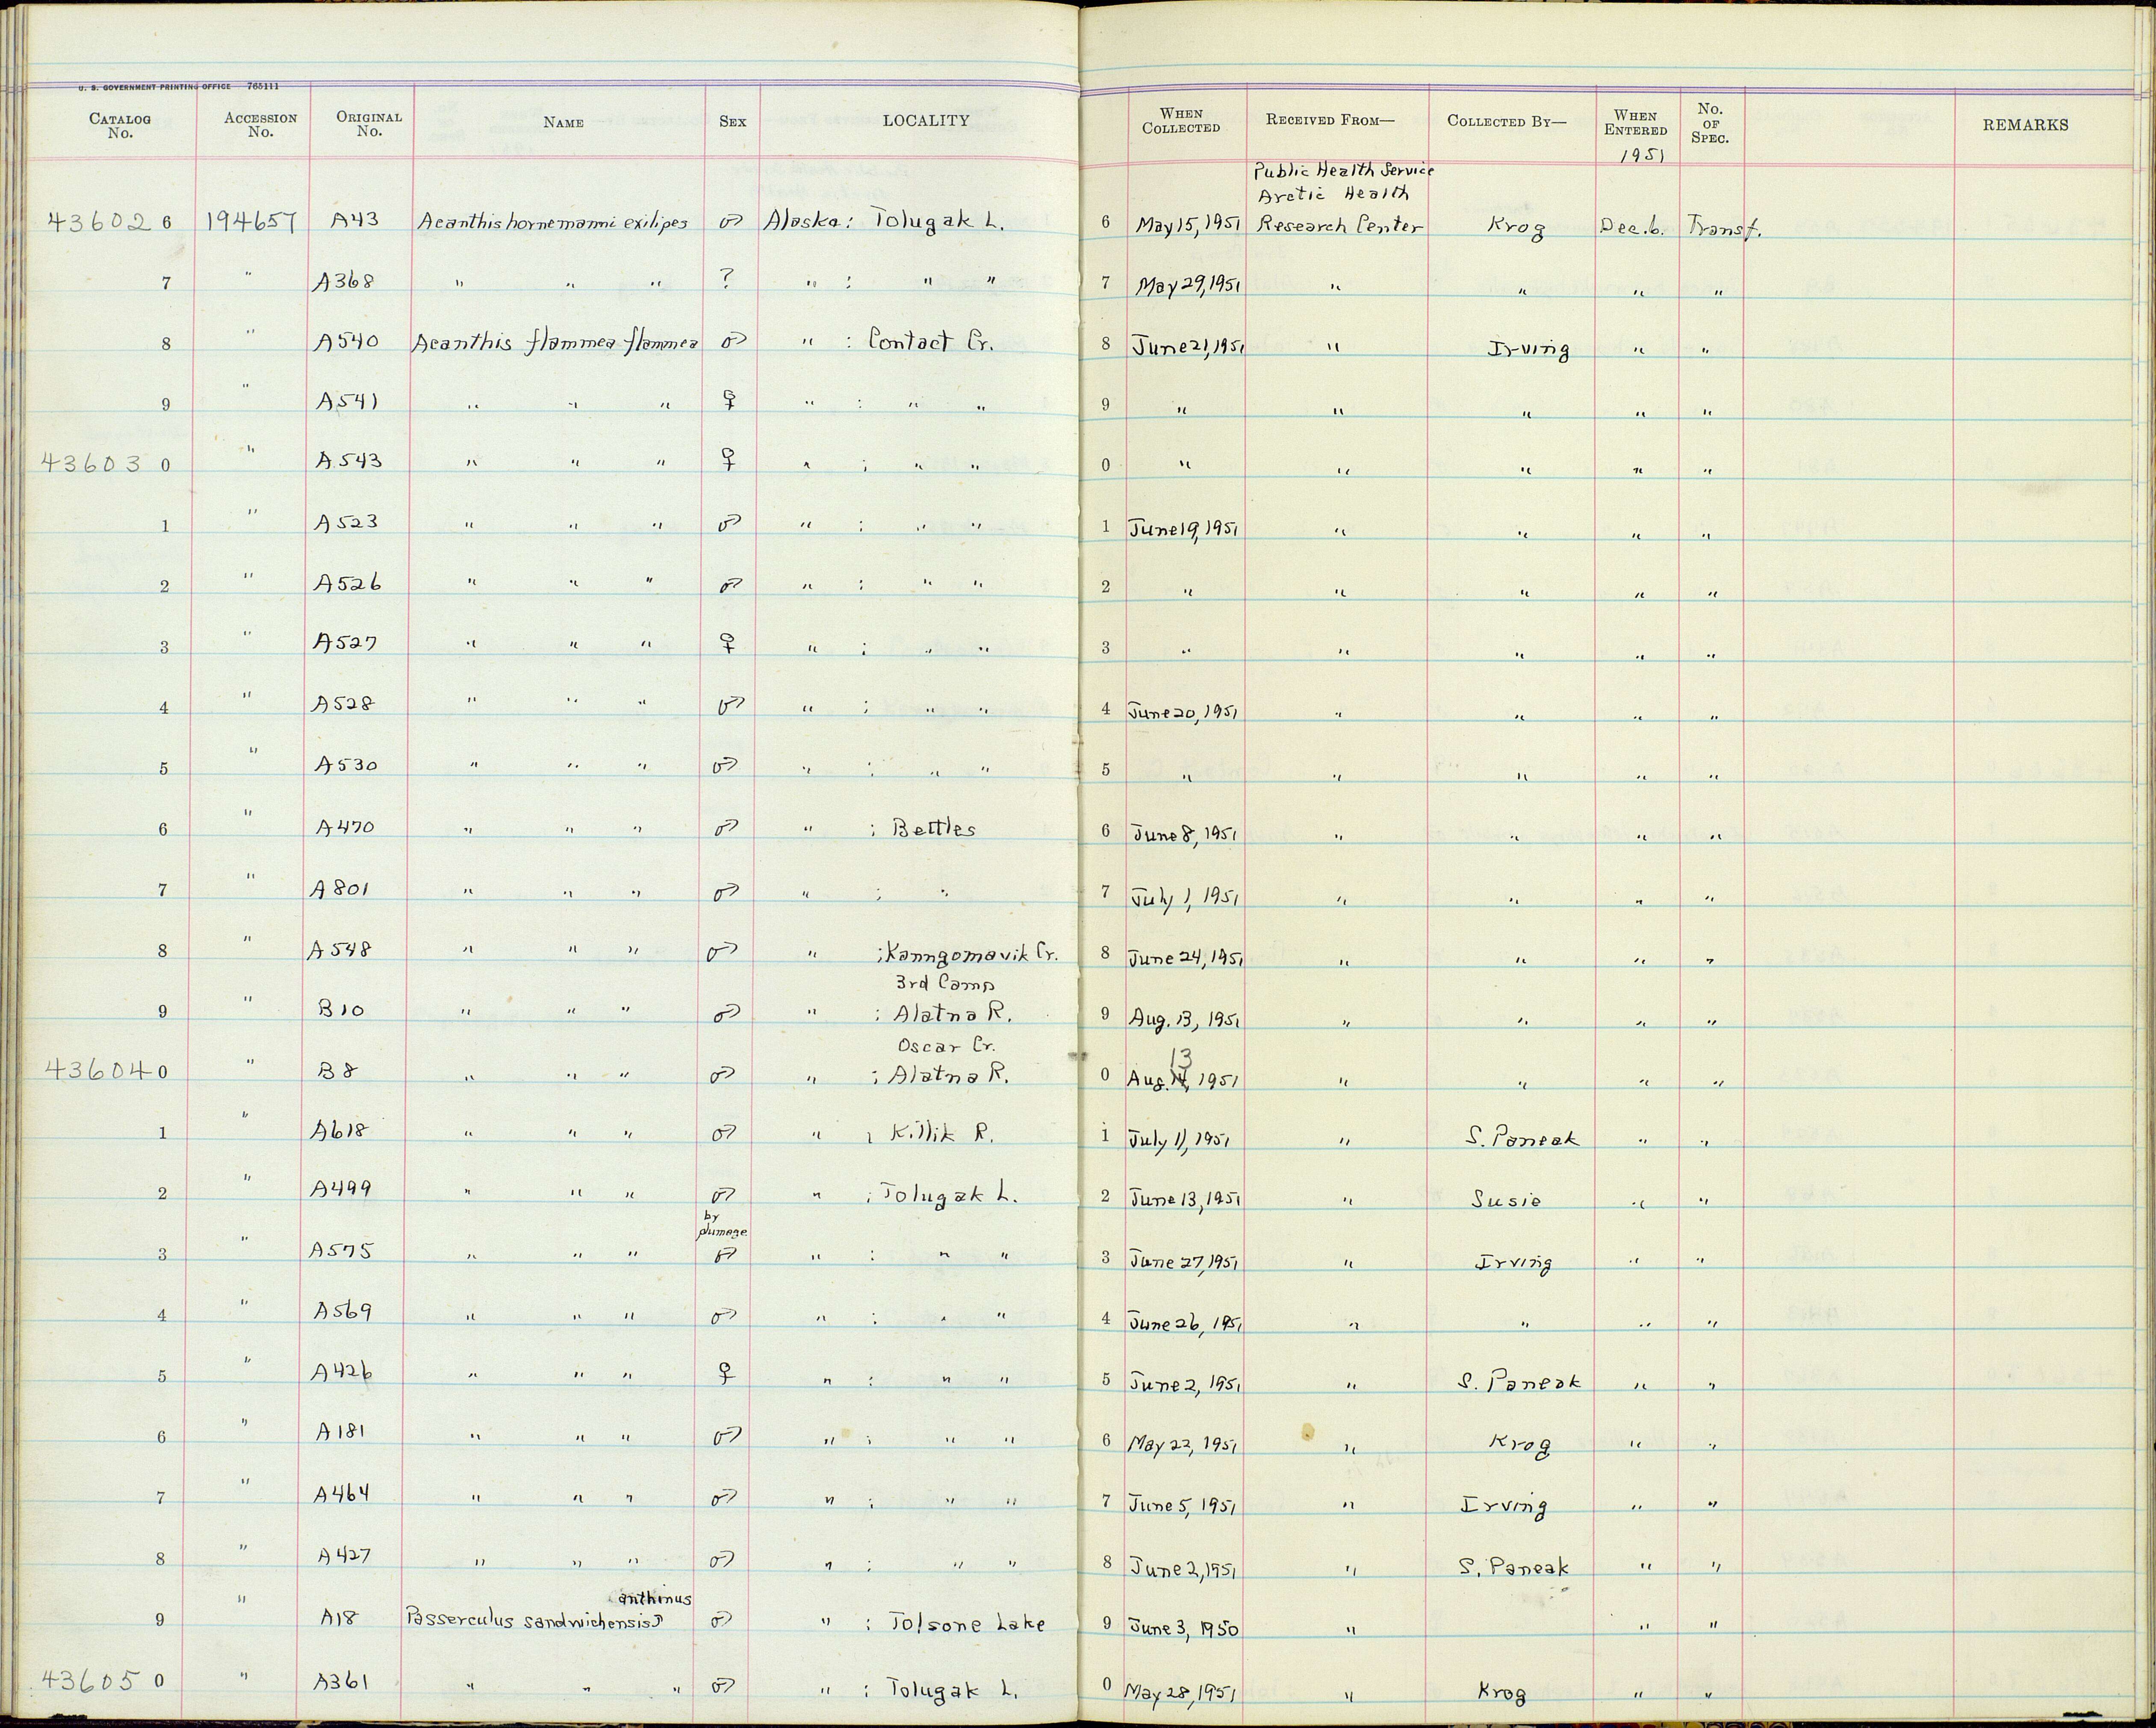
Task: Click the 'Collected By—' column header
Action: 1507,122
